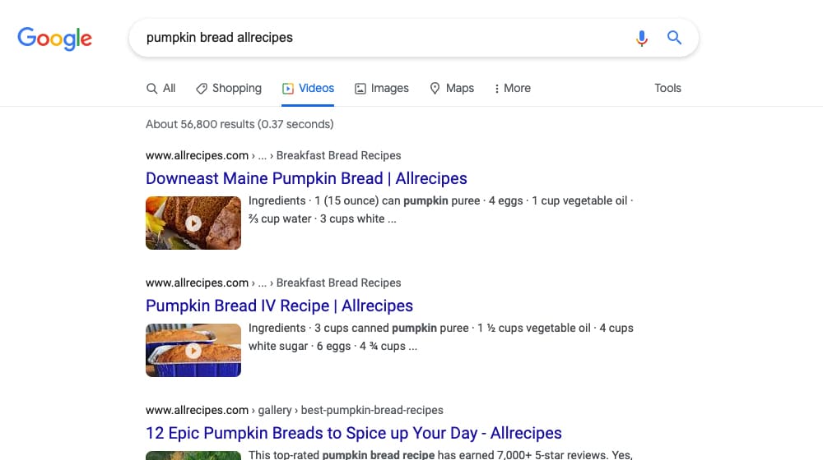Open the third result's partially visible thumbnail
This screenshot has height=460, width=823.
(x=193, y=455)
